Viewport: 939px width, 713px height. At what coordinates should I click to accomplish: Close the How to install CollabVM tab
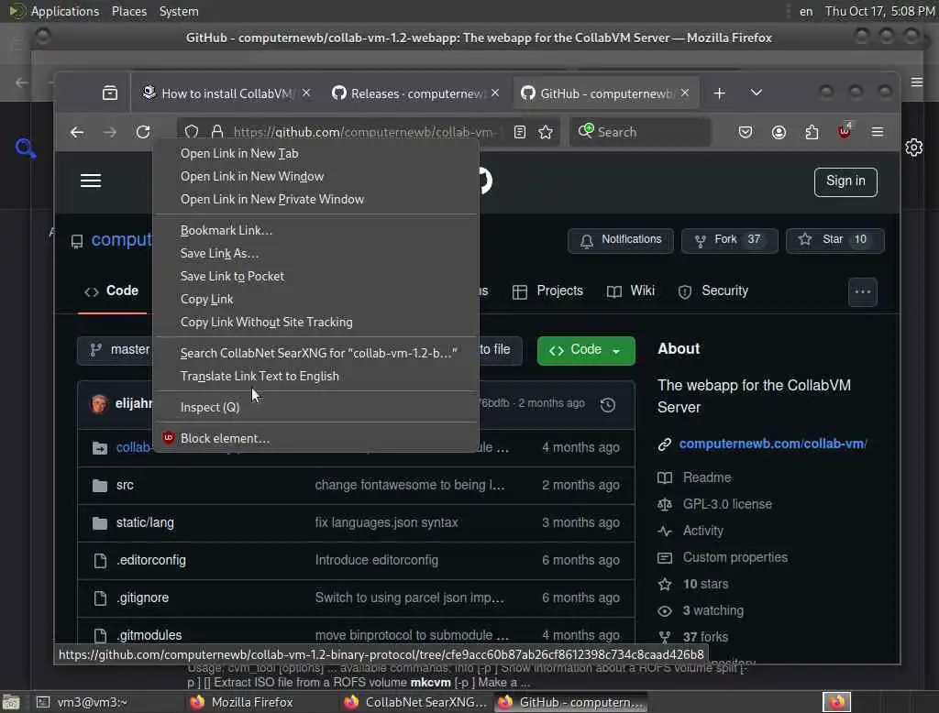pyautogui.click(x=306, y=93)
